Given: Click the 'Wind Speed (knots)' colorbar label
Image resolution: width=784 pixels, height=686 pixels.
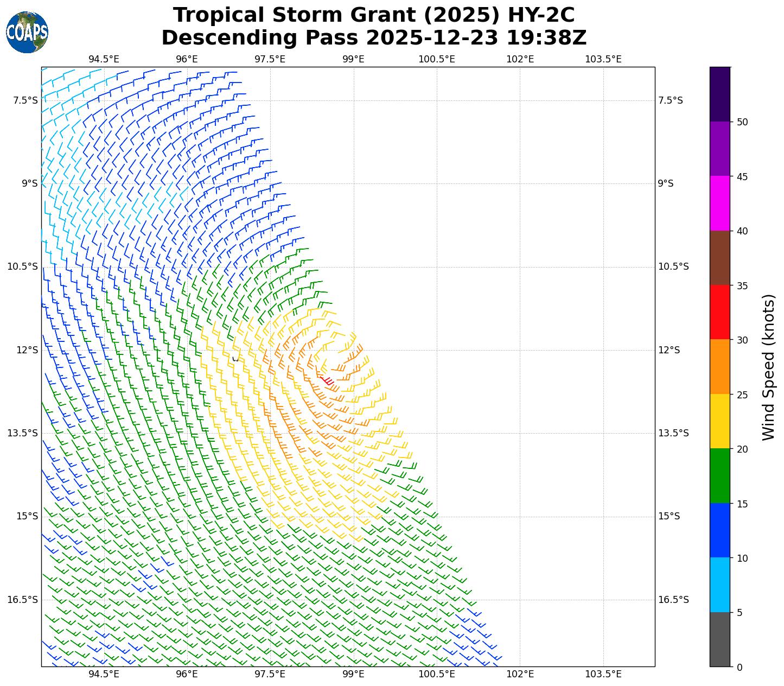Looking at the screenshot, I should coord(768,367).
